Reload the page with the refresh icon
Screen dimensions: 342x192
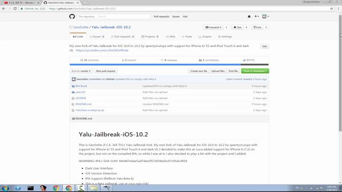(15, 9)
